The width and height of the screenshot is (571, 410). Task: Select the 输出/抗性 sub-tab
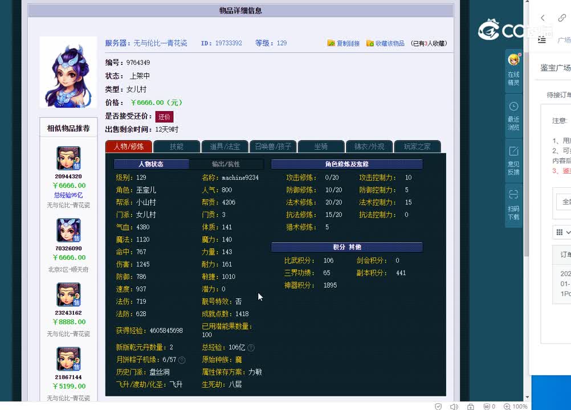226,164
